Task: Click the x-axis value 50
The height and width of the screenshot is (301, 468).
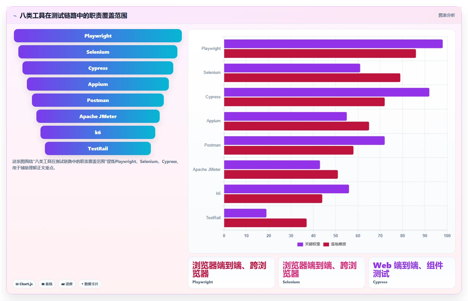Action: click(x=336, y=236)
